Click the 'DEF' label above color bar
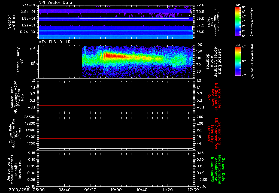This screenshot has width=279, height=193. [x=238, y=45]
